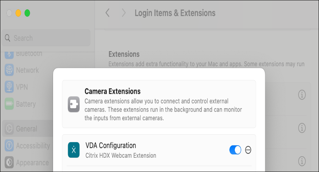
Task: Open the VDA Configuration more options menu
Action: click(248, 150)
